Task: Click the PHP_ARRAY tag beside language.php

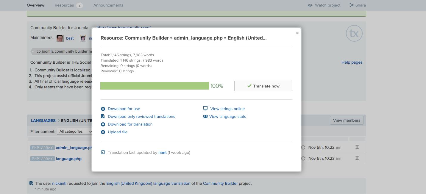Action: pos(42,159)
